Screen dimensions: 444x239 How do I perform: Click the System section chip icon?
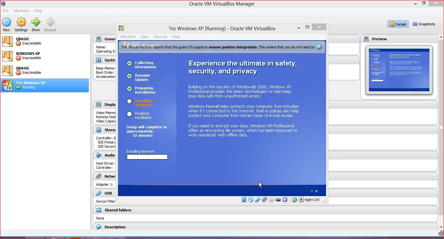pyautogui.click(x=98, y=60)
